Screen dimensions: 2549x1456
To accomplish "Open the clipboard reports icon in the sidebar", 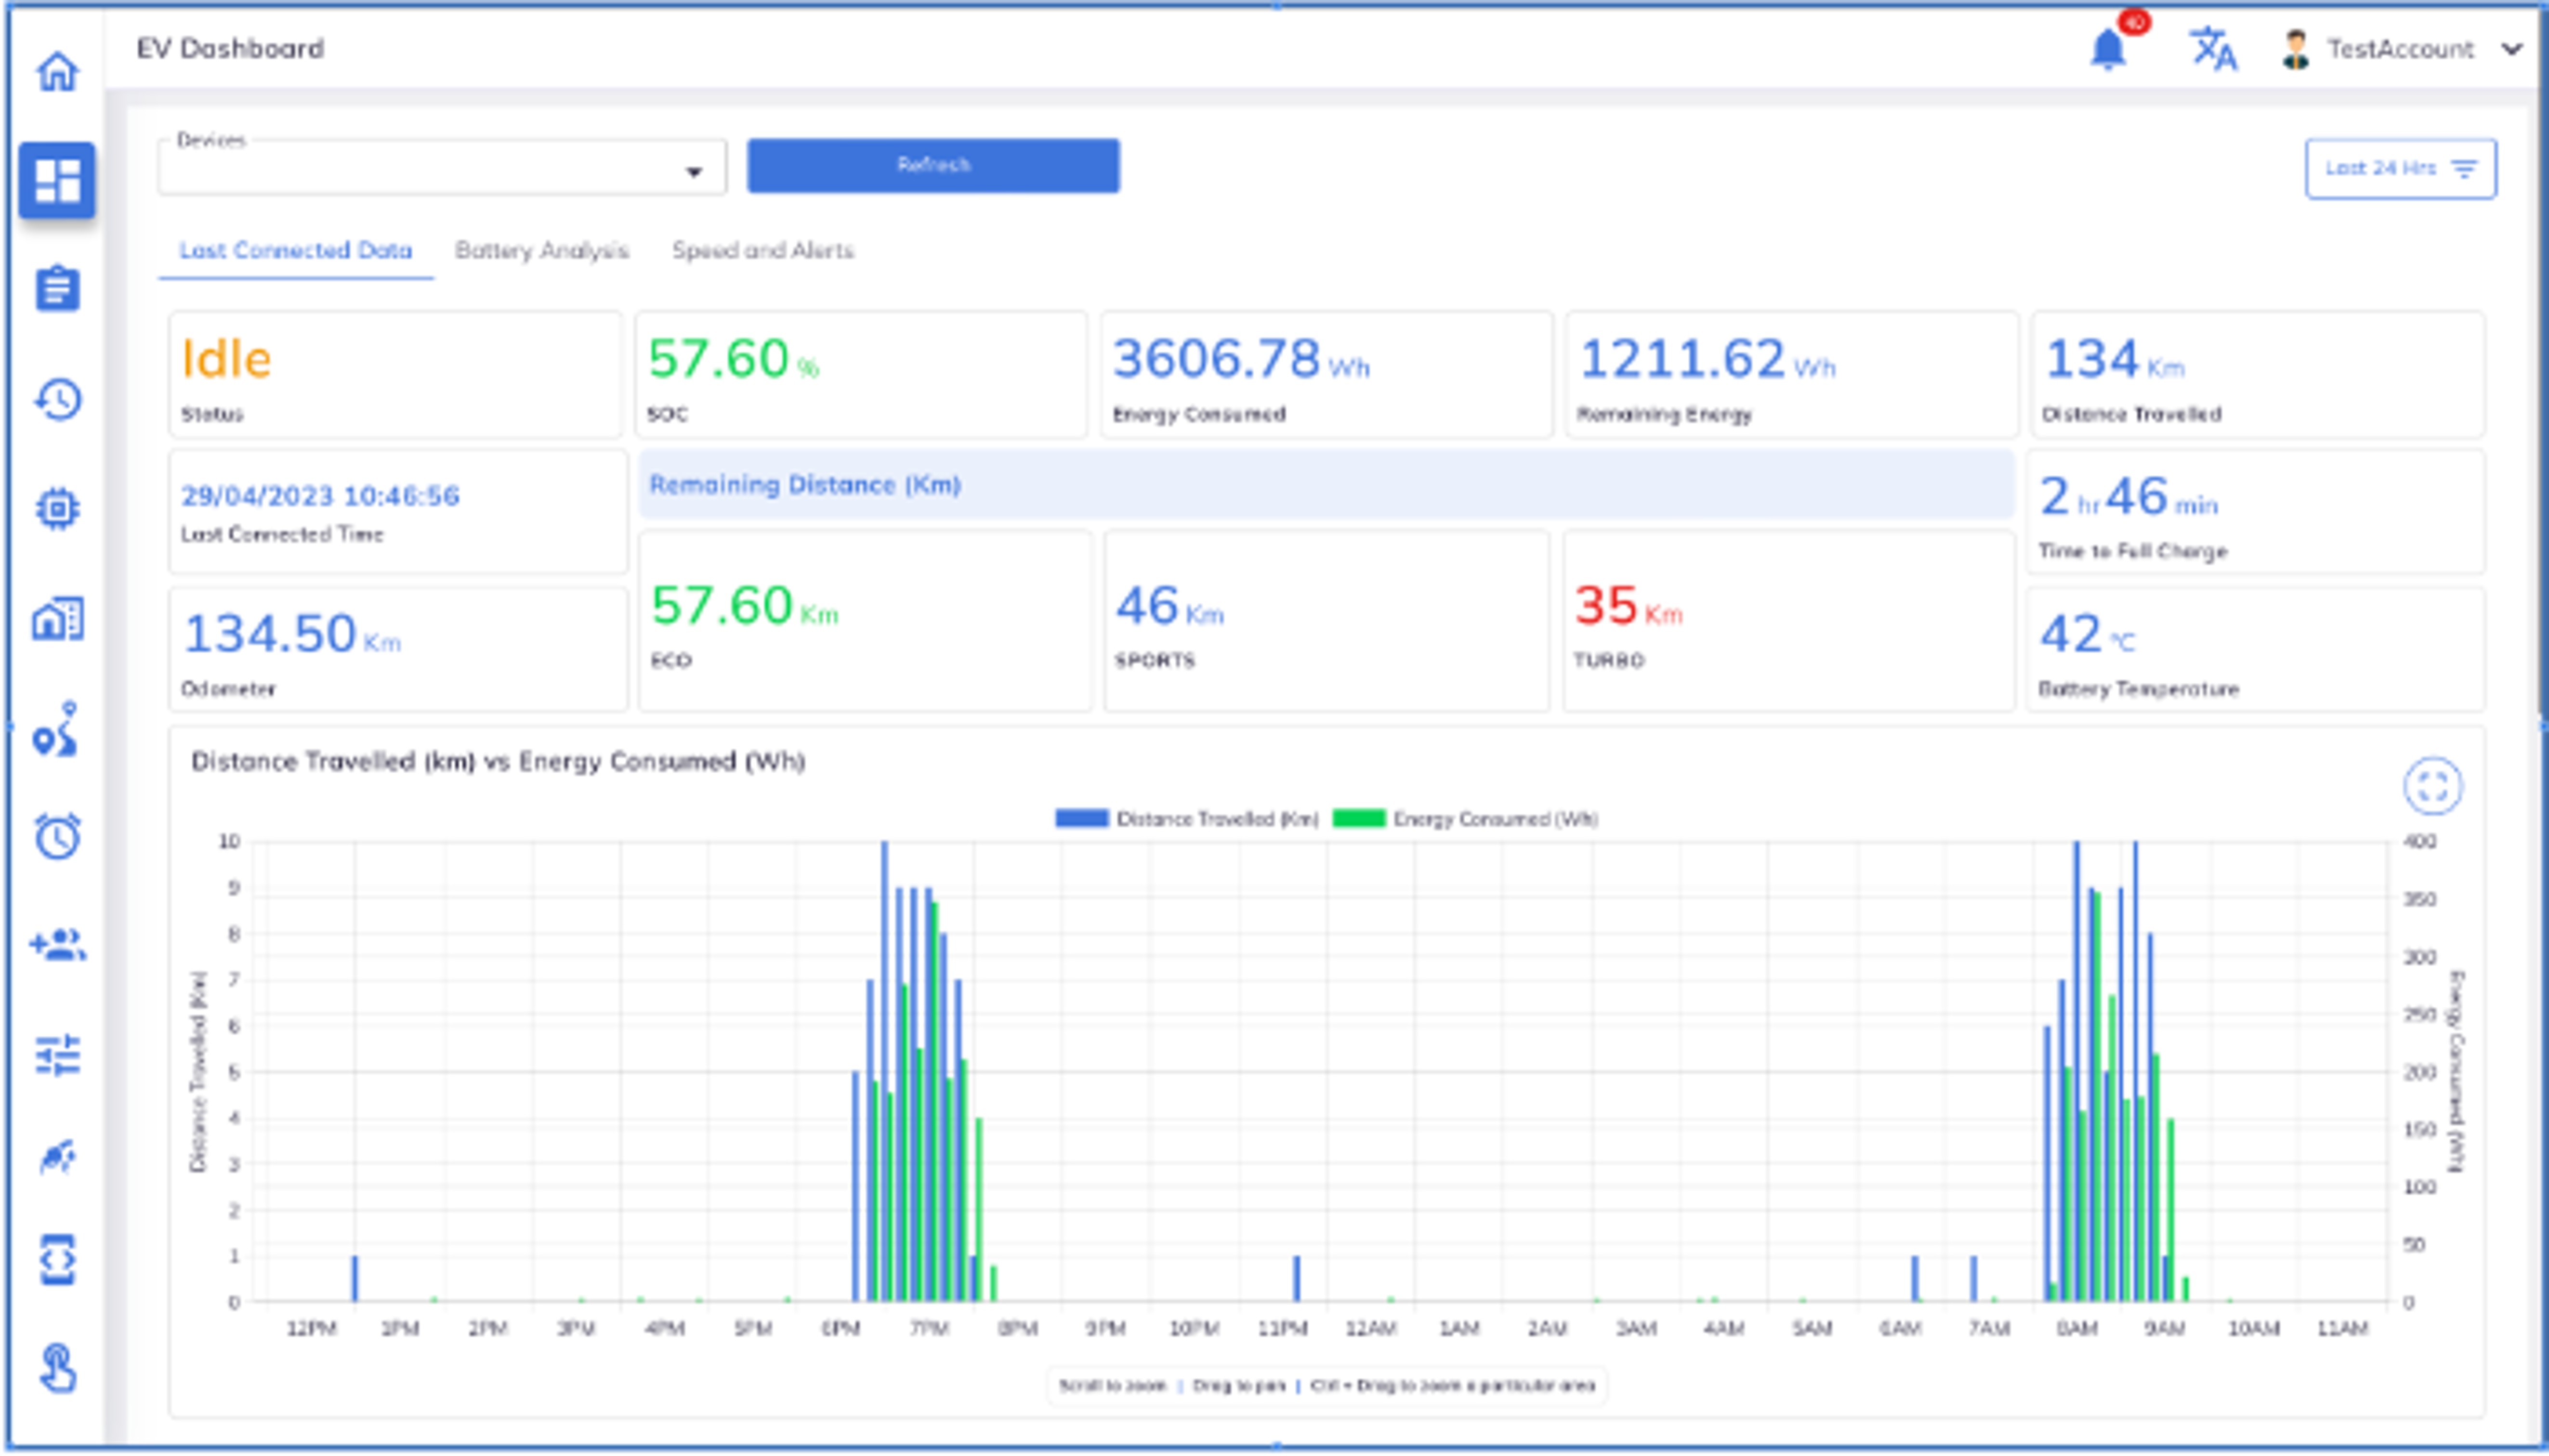I will 57,289.
